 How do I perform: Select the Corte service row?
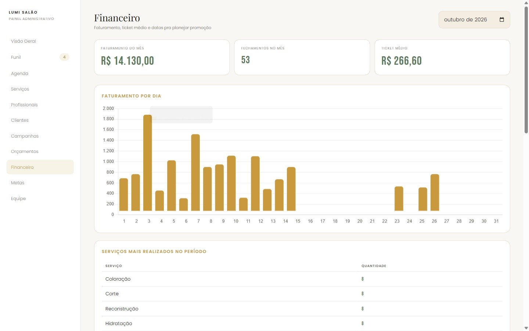point(302,294)
